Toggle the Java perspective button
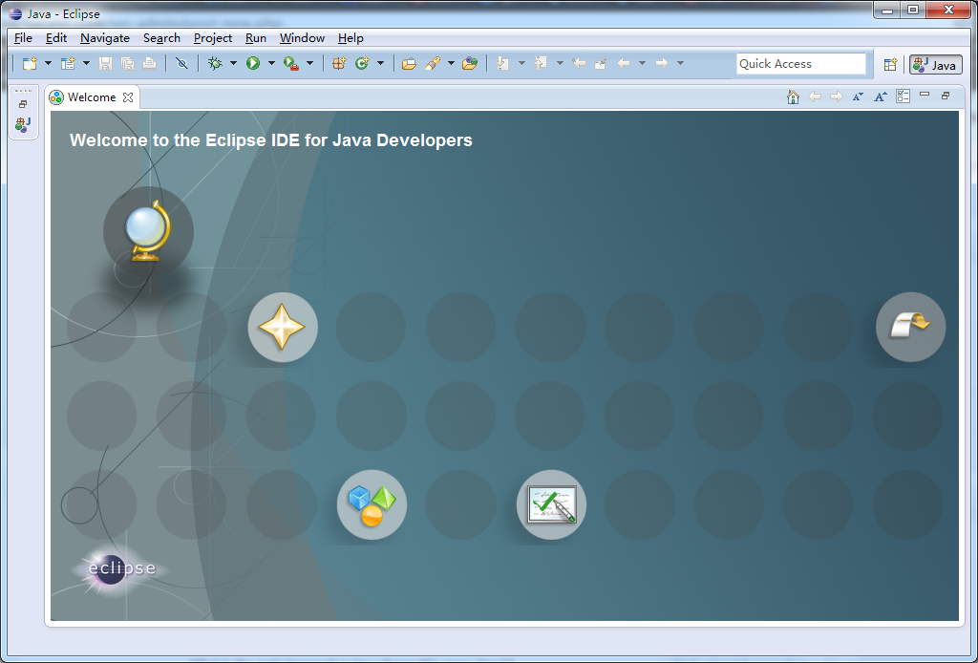The width and height of the screenshot is (978, 663). (x=935, y=64)
